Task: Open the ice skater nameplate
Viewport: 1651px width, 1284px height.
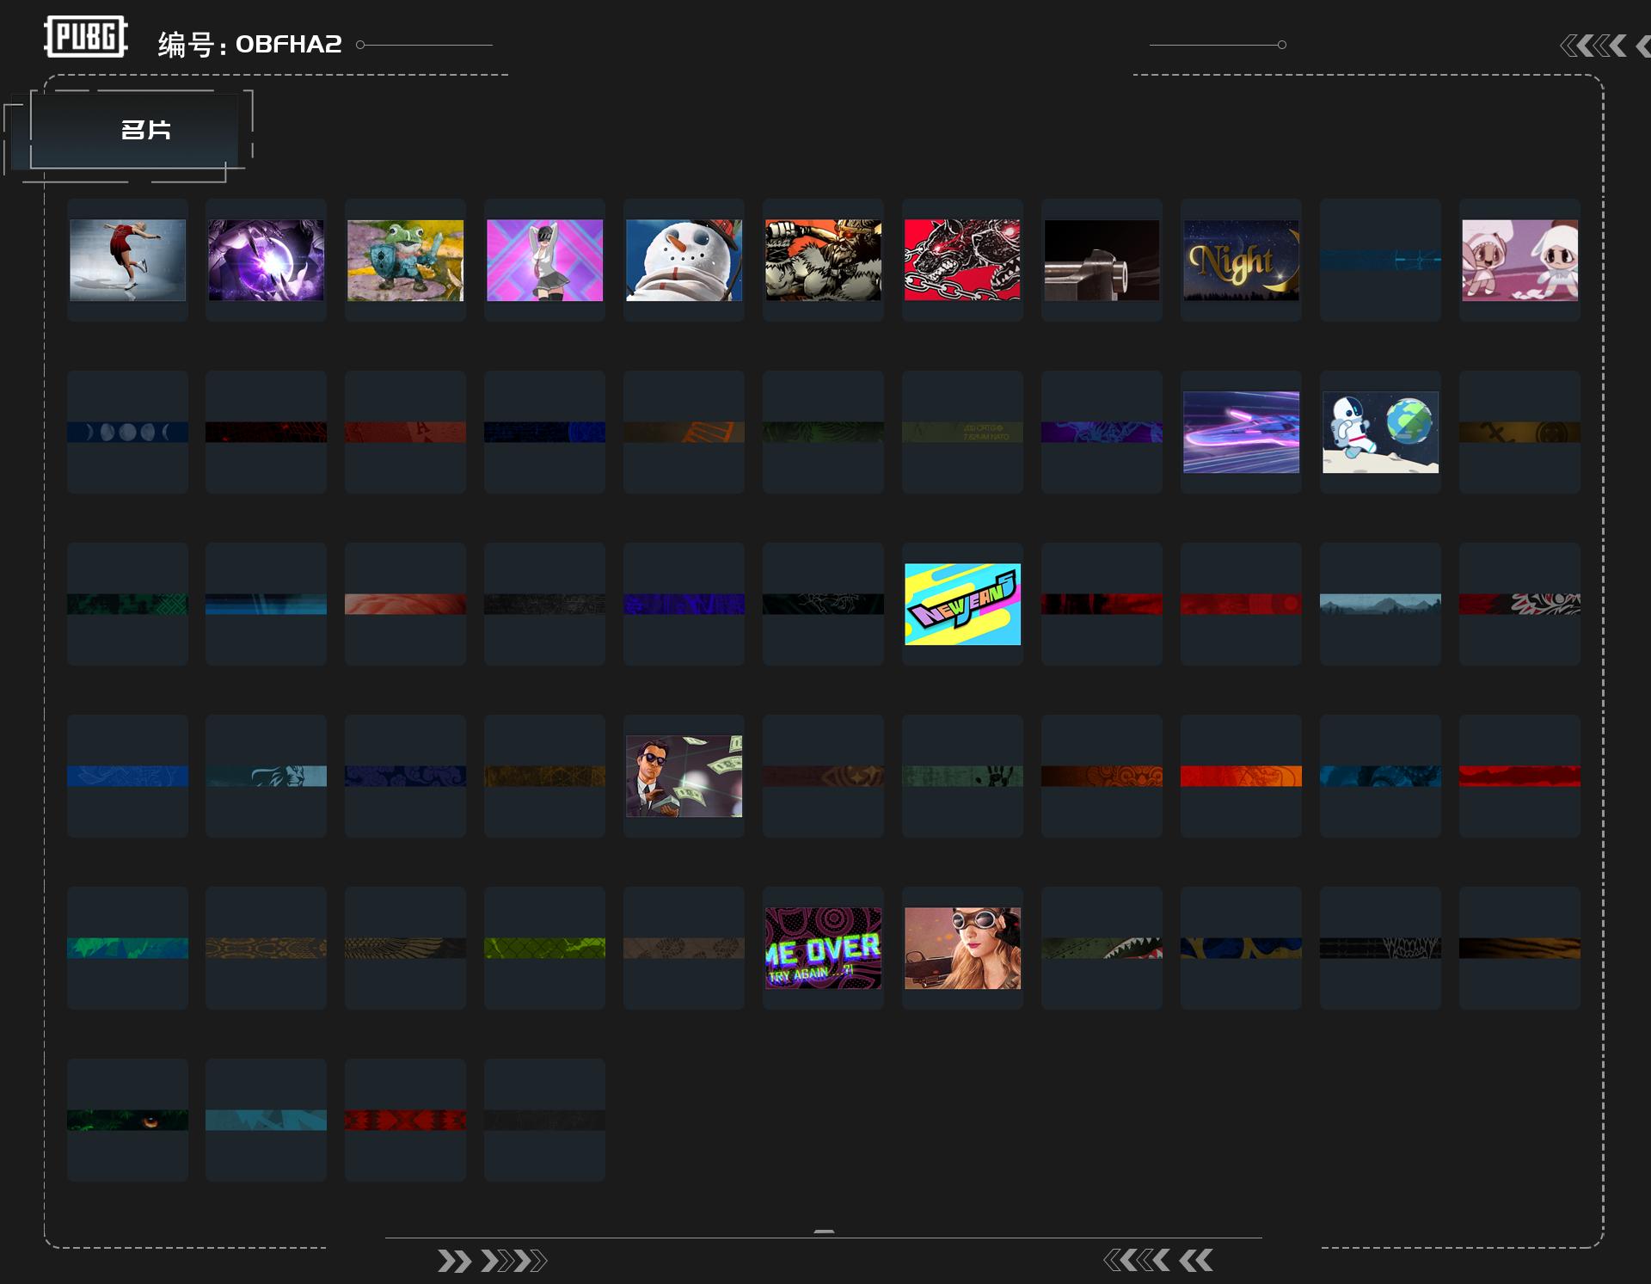Action: point(127,260)
